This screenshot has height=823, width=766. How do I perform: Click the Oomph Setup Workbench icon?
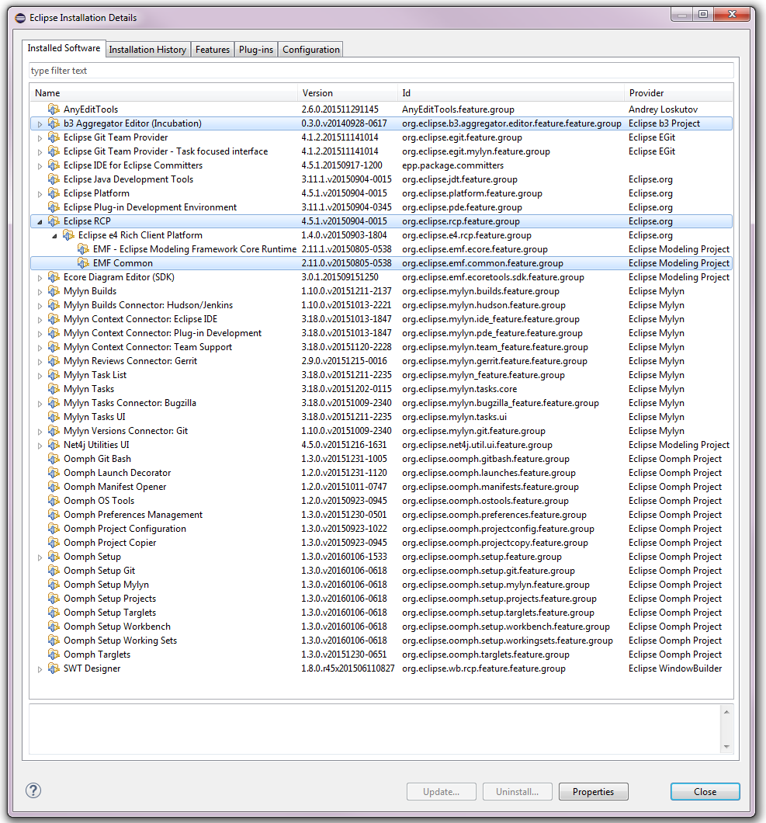pos(54,627)
